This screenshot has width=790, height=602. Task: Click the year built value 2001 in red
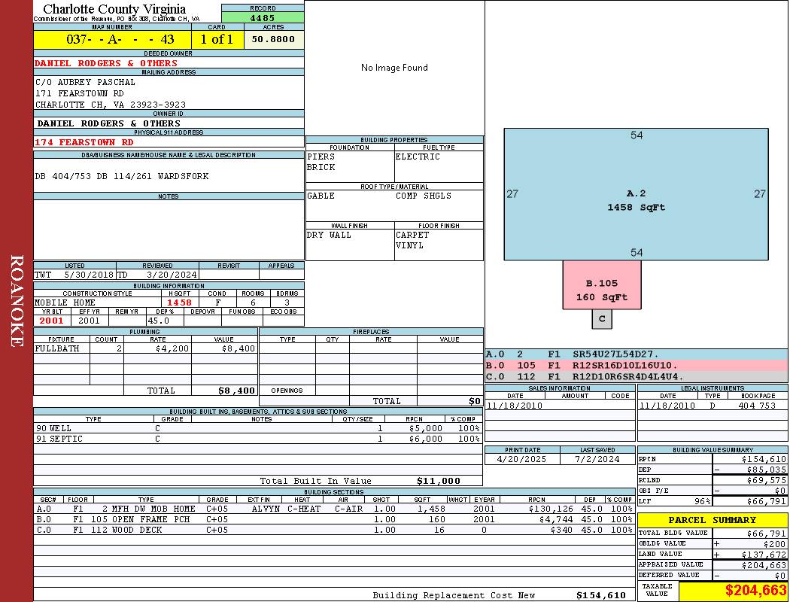coord(52,321)
